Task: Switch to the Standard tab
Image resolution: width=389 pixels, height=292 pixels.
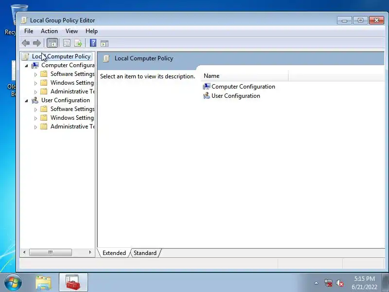Action: click(145, 253)
